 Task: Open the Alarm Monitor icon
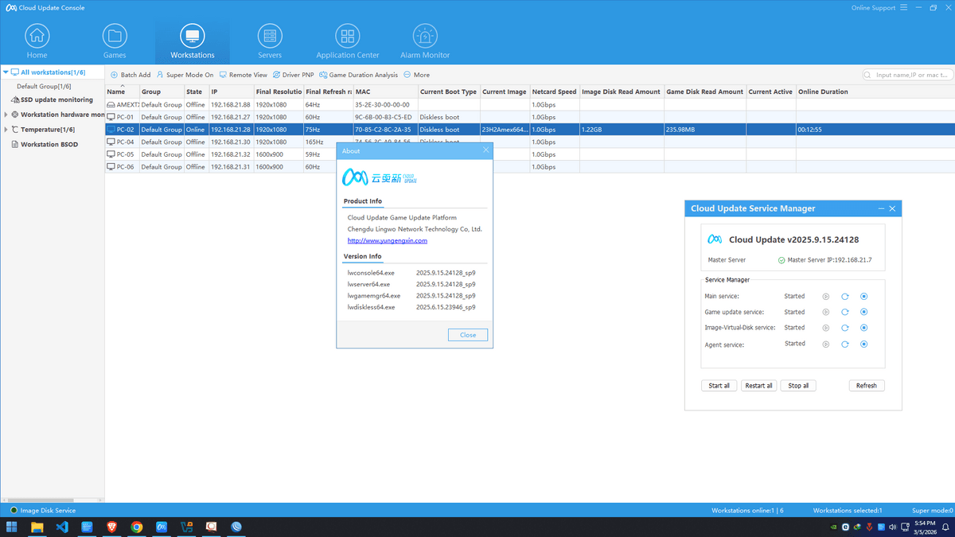tap(425, 37)
